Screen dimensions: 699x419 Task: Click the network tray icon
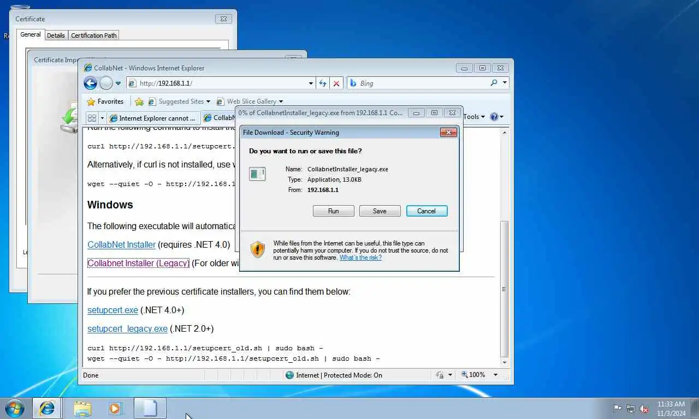pos(631,408)
